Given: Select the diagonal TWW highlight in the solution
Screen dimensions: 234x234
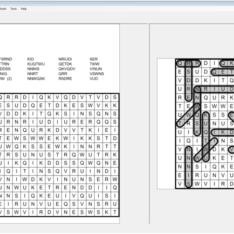Looking at the screenshot, I should pyautogui.click(x=189, y=115).
